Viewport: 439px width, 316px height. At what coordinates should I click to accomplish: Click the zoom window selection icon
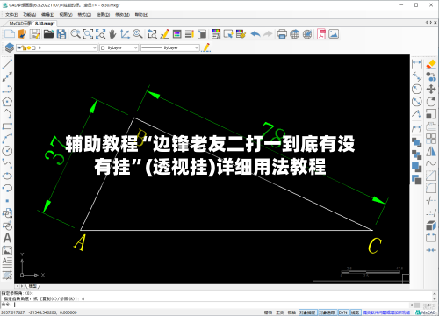click(x=88, y=34)
